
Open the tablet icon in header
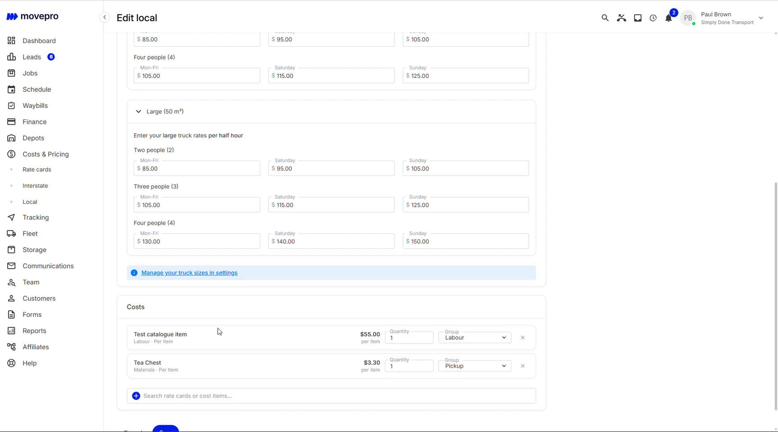tap(638, 18)
